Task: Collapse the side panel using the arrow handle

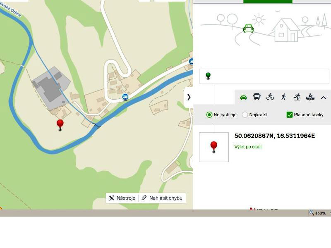Action: (x=189, y=97)
